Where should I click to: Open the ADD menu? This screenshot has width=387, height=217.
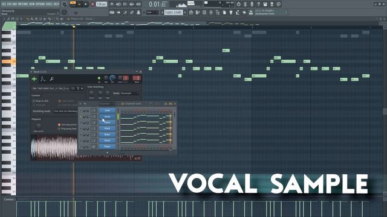[x=15, y=4]
